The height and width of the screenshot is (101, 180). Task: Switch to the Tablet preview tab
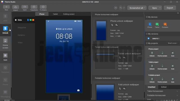(55, 14)
